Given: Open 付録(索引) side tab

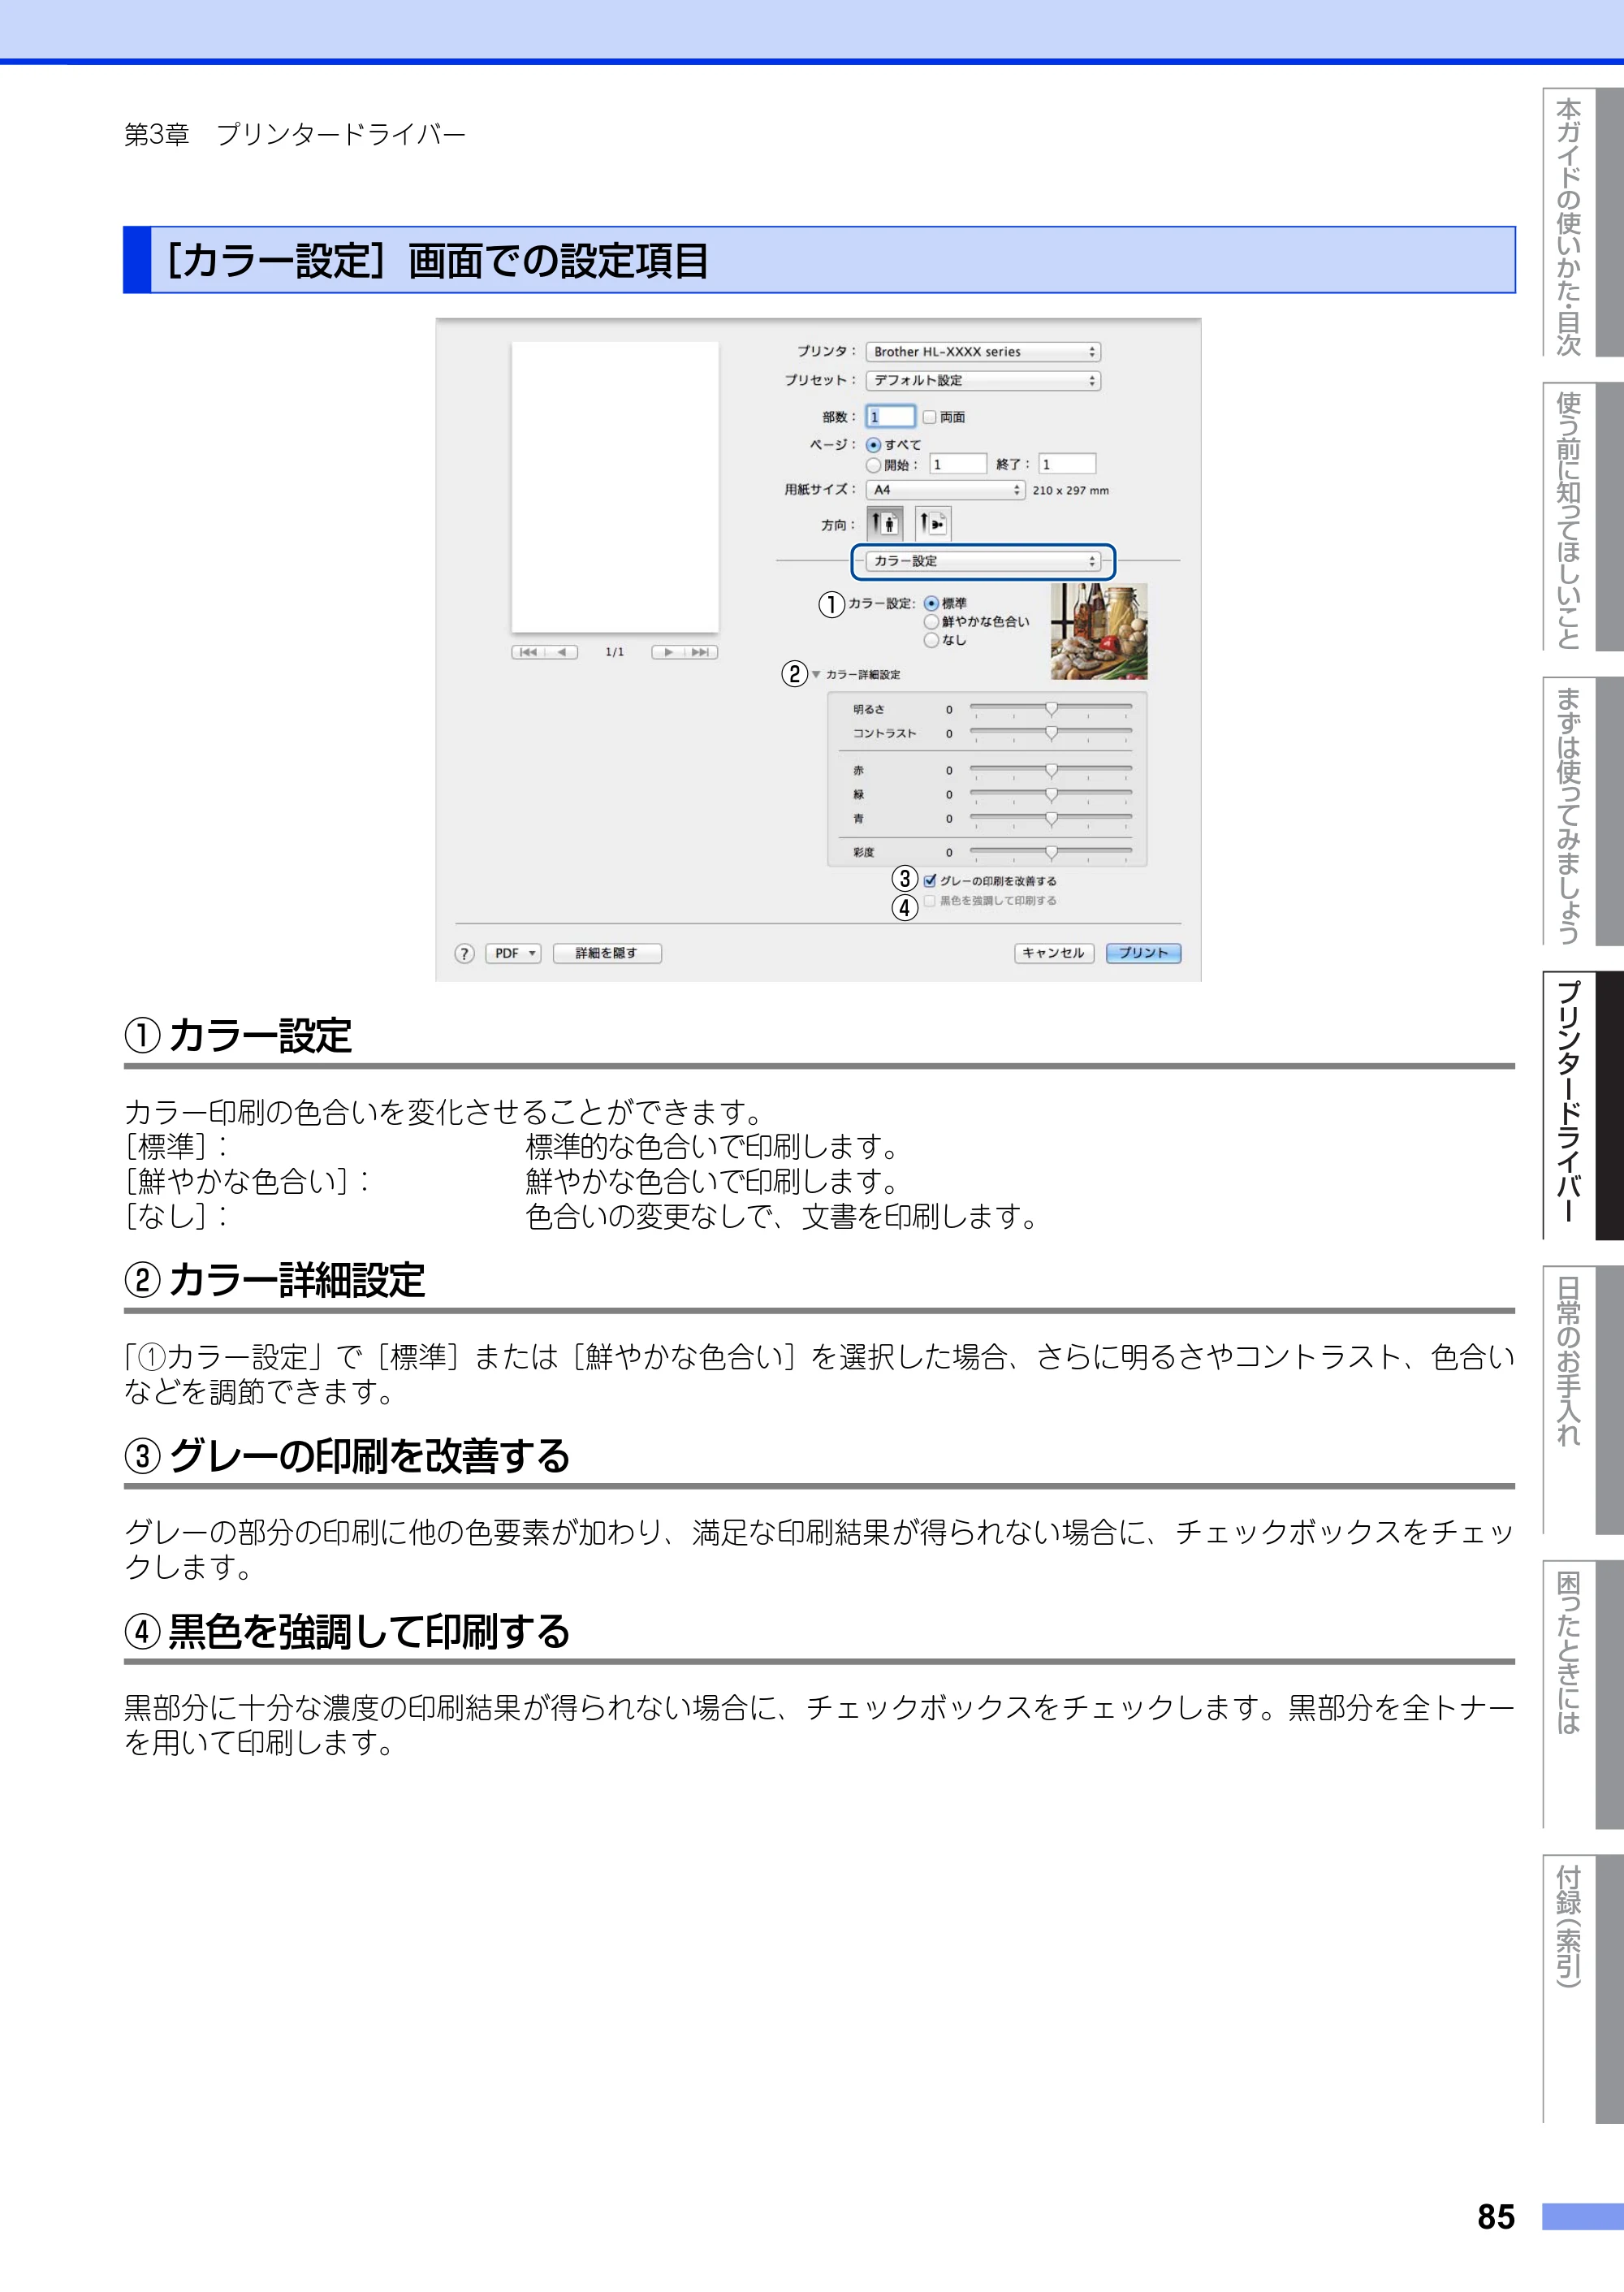Looking at the screenshot, I should (x=1583, y=1989).
